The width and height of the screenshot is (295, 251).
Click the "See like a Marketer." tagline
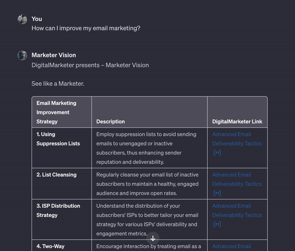point(58,84)
